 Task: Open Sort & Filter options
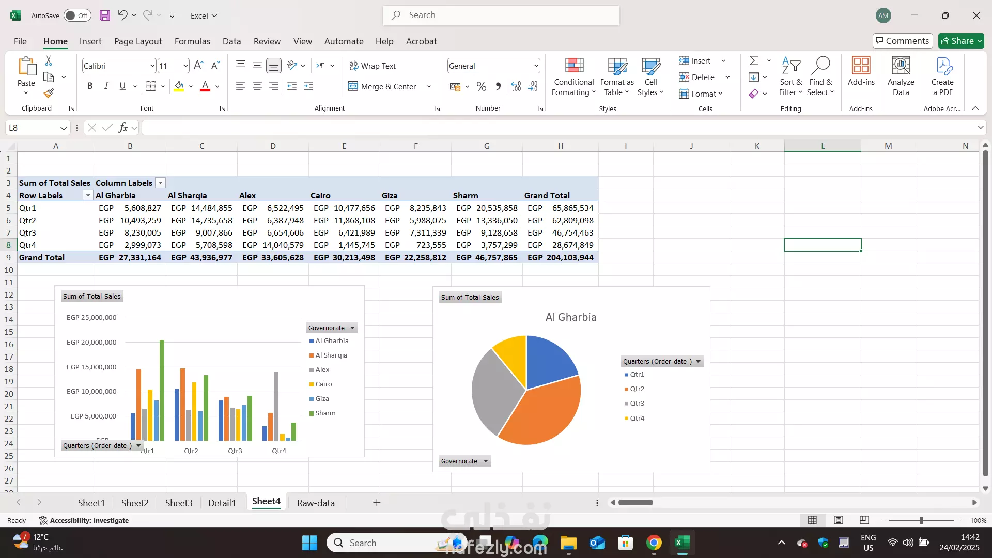[x=791, y=76]
